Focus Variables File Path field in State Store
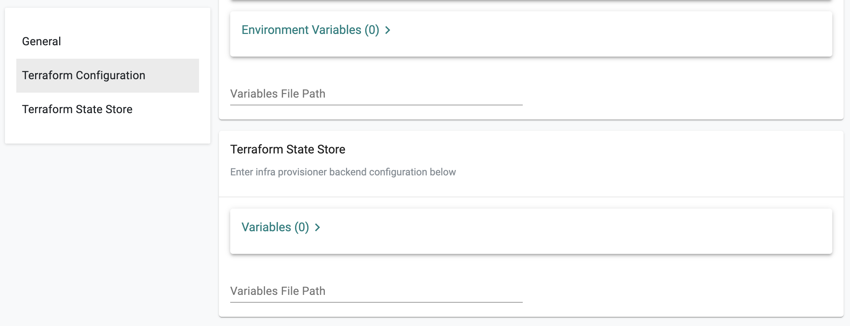The width and height of the screenshot is (850, 326). (x=376, y=291)
